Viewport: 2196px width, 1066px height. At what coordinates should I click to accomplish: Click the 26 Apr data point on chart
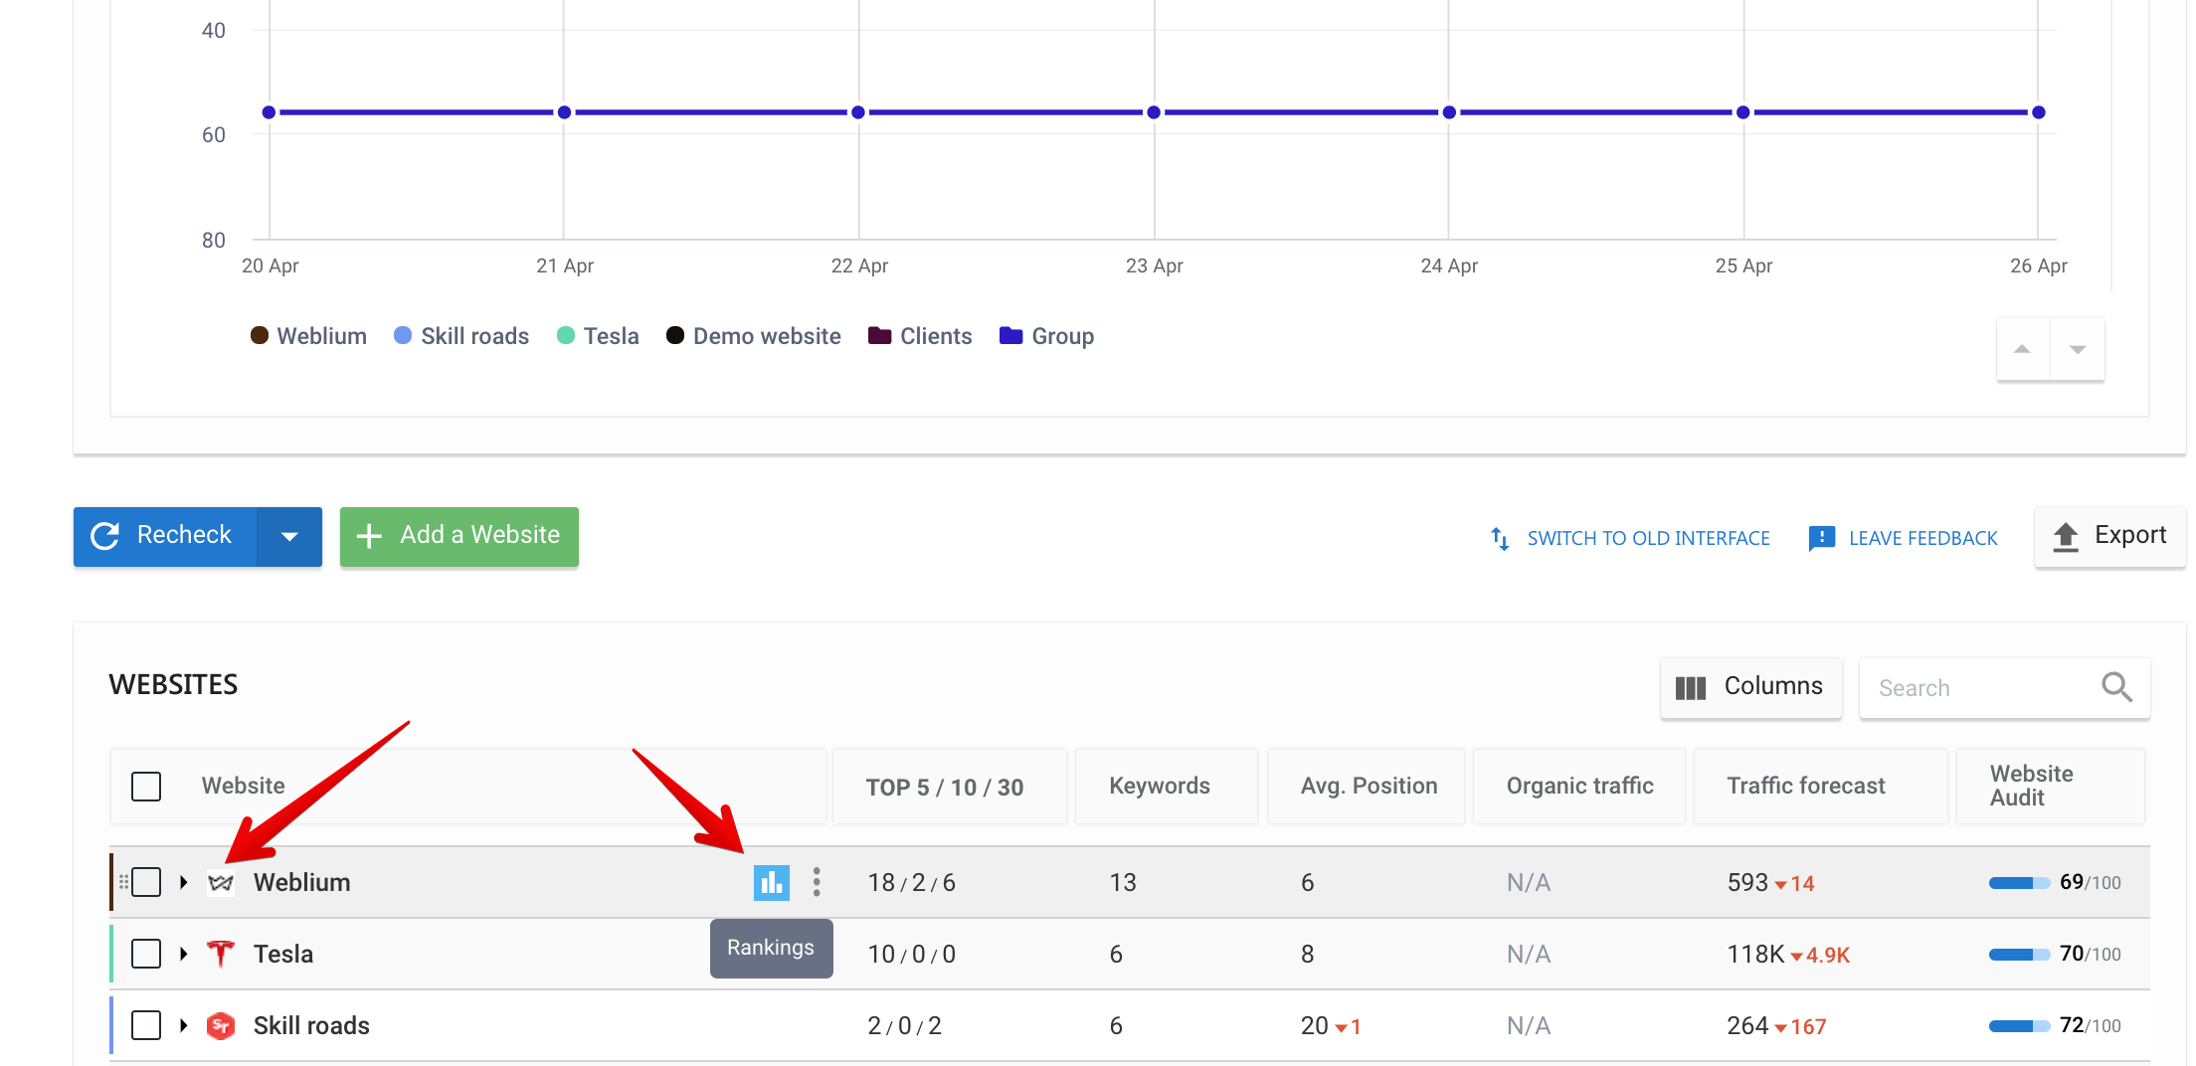point(2038,112)
